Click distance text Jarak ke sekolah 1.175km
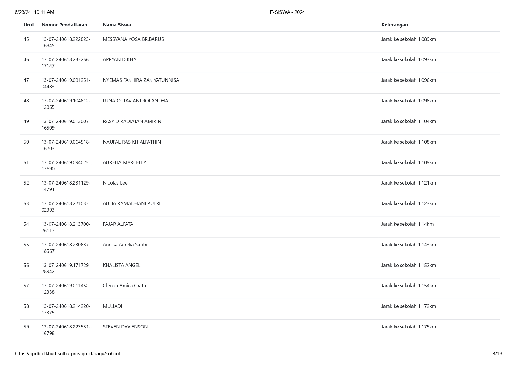Screen dimensions: 517x365 (x=409, y=327)
